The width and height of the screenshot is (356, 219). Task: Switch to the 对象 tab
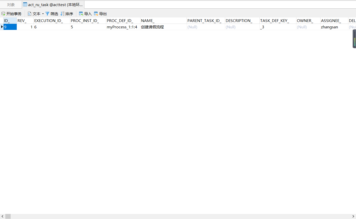[10, 4]
